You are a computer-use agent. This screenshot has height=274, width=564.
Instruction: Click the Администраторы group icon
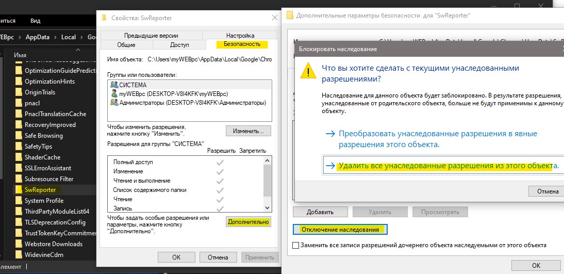(114, 103)
